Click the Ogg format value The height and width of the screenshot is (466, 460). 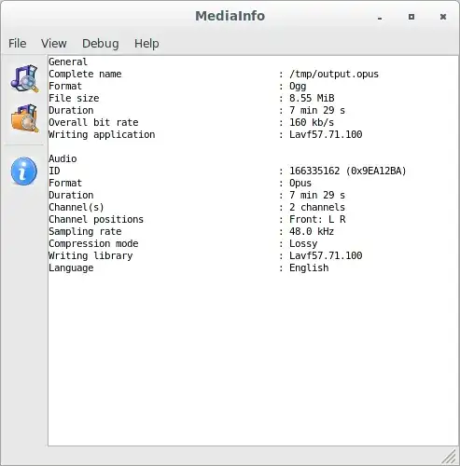coord(298,86)
